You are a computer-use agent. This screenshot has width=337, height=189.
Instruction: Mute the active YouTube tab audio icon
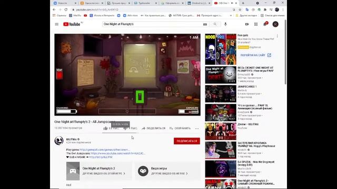(x=232, y=3)
